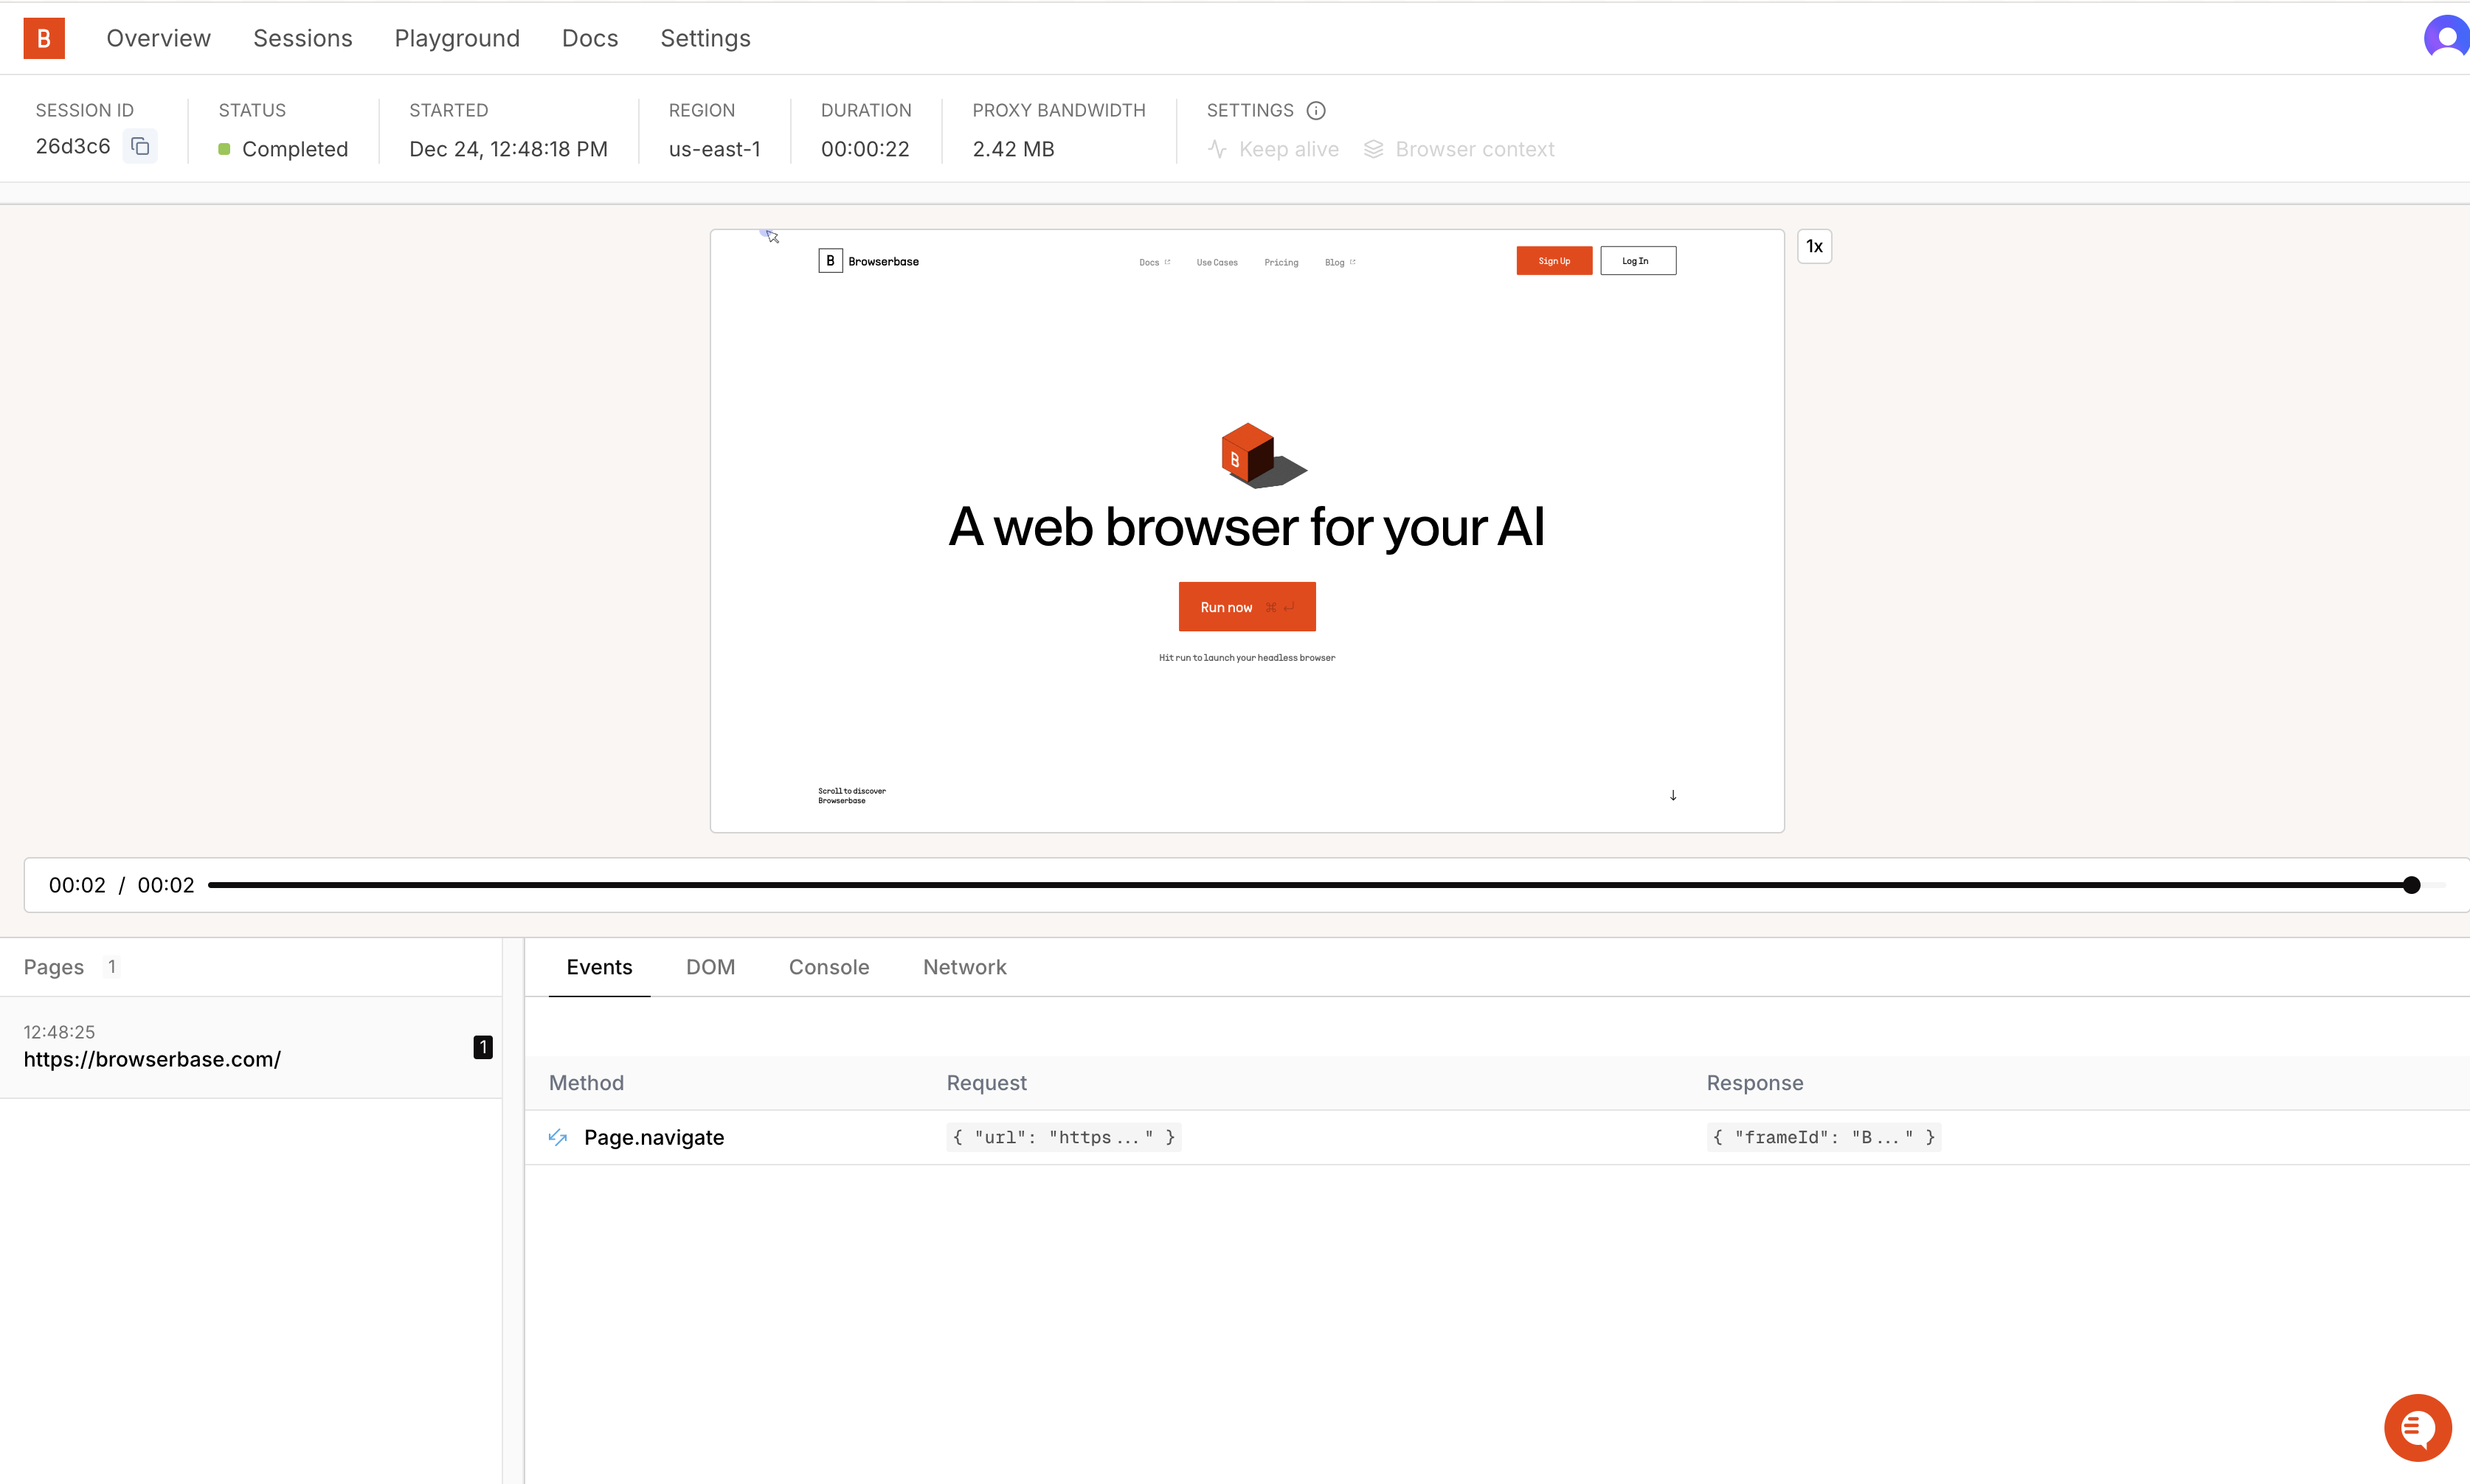Open the Playground page
2470x1484 pixels.
point(457,38)
